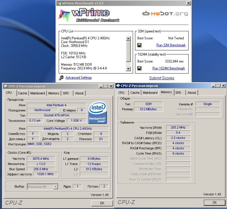Click the 0.13 um technology value
This screenshot has height=209, width=227.
point(35,120)
